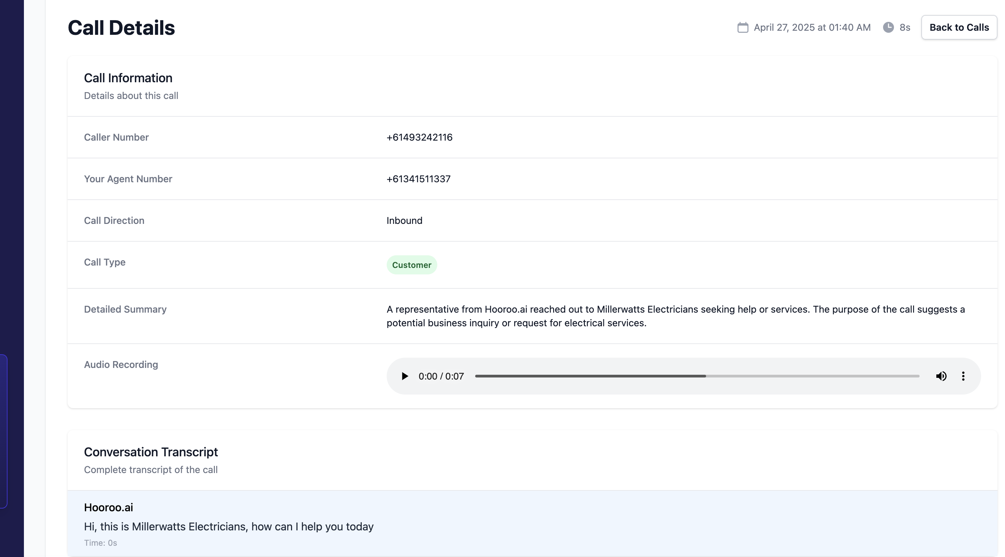The height and width of the screenshot is (557, 1005).
Task: Click the Caller Number label
Action: (116, 137)
